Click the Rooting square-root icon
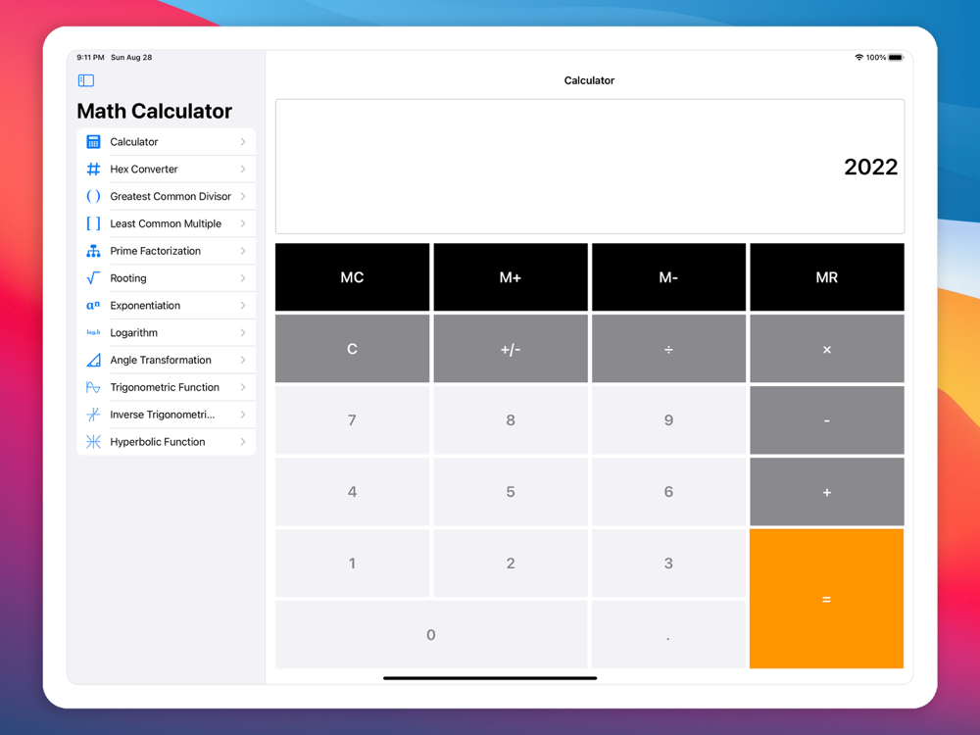 93,278
